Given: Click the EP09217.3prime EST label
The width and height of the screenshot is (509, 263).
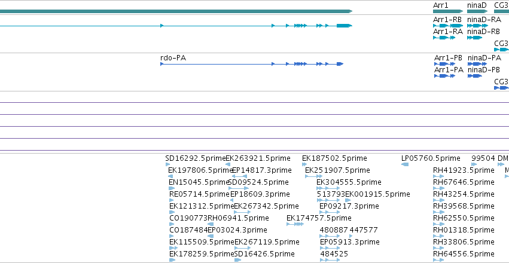Looking at the screenshot, I should click(349, 206).
